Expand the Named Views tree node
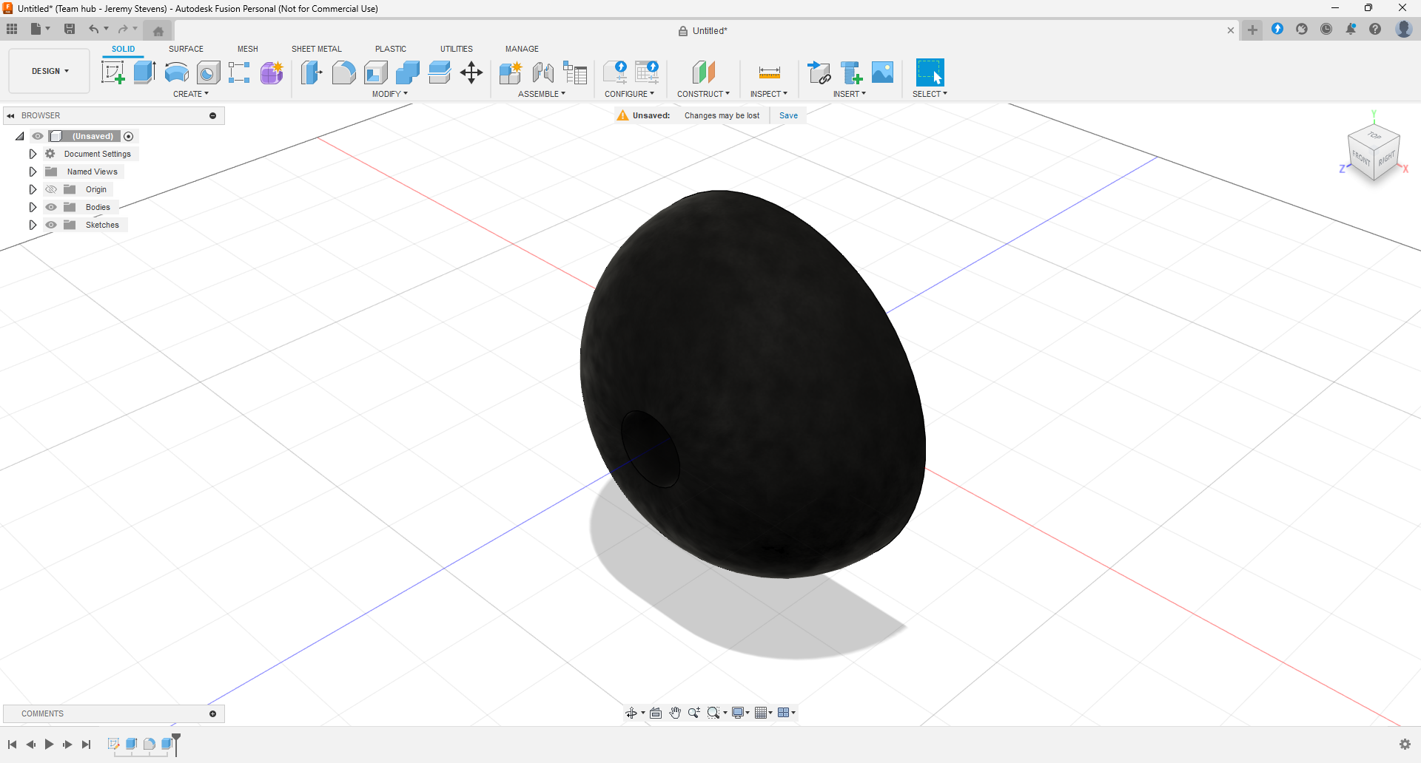 coord(33,172)
